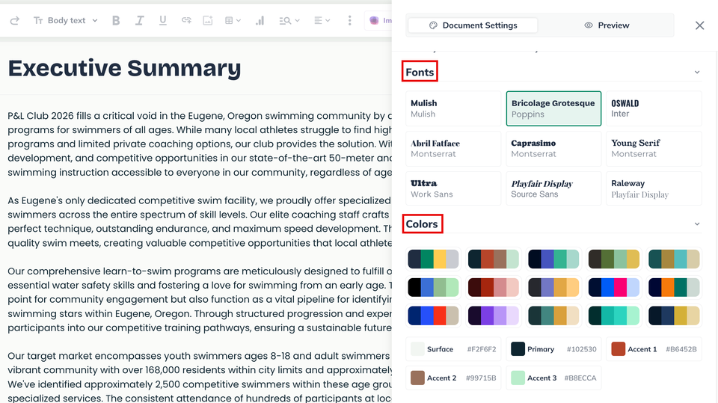
Task: Click the redo arrow icon
Action: (15, 20)
